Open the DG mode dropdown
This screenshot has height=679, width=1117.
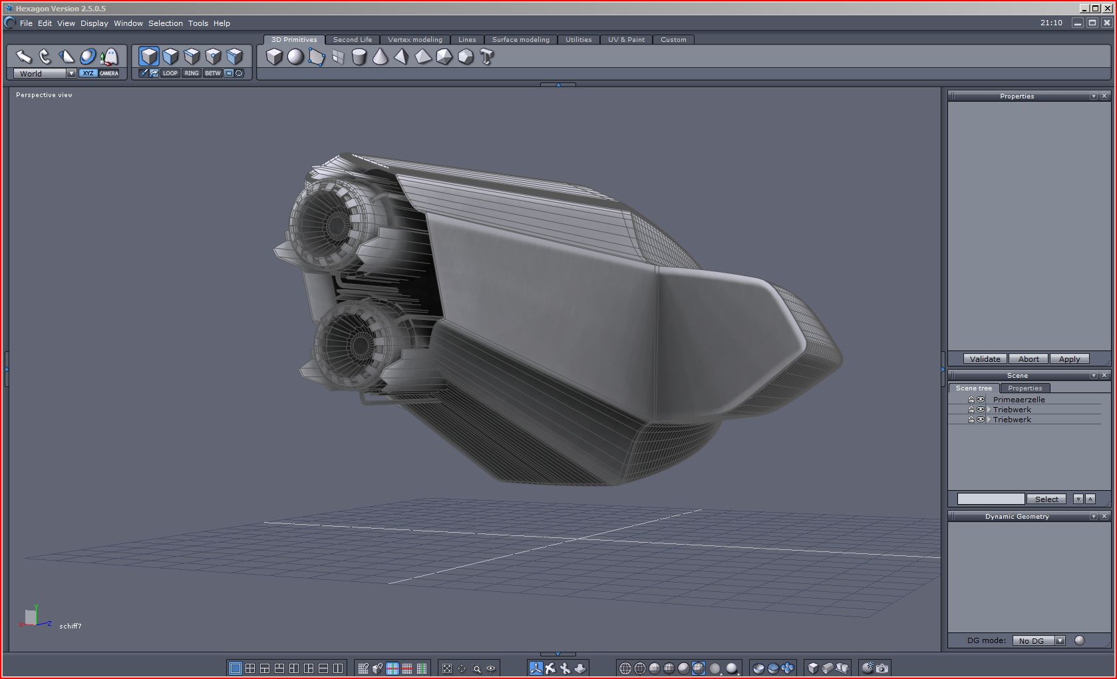tap(1060, 640)
